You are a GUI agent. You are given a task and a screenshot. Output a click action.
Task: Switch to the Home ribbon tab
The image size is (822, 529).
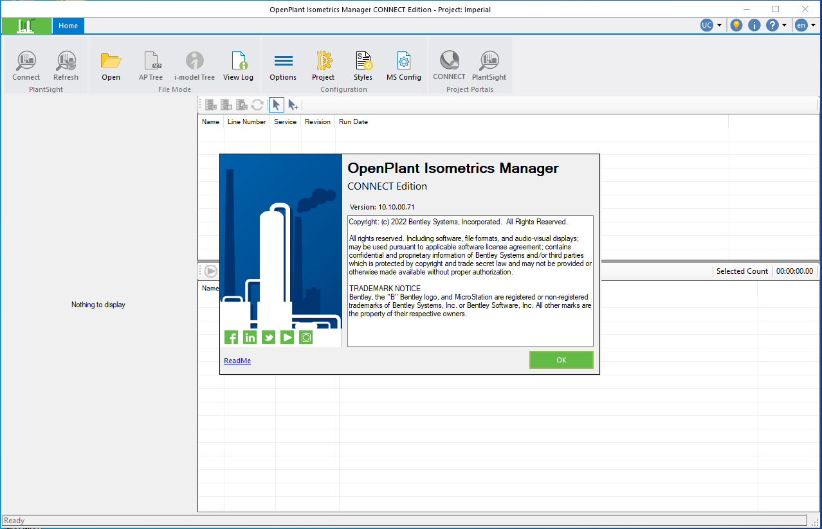tap(68, 26)
